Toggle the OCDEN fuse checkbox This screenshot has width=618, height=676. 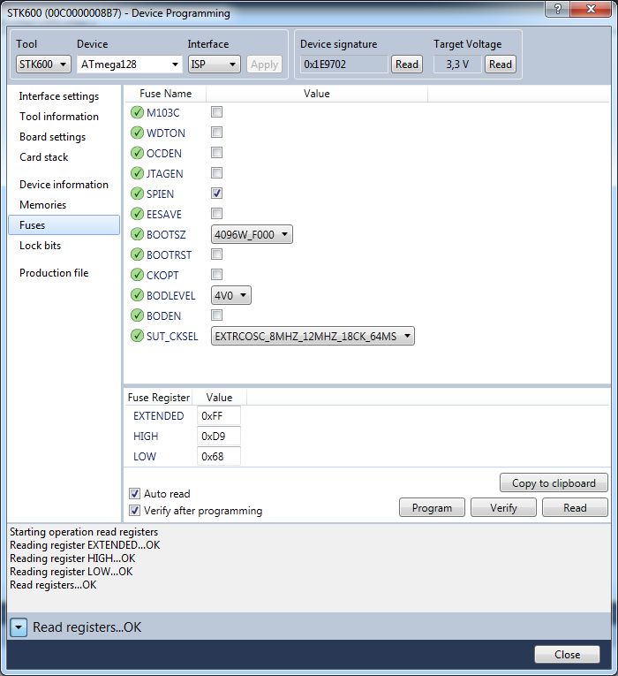coord(216,153)
